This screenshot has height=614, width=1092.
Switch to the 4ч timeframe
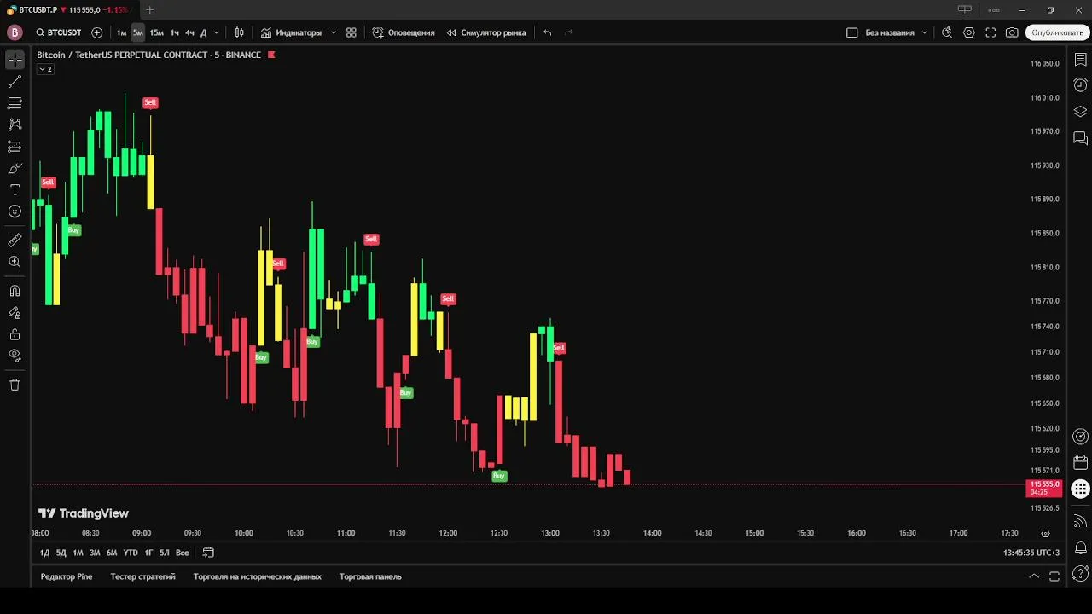tap(189, 32)
